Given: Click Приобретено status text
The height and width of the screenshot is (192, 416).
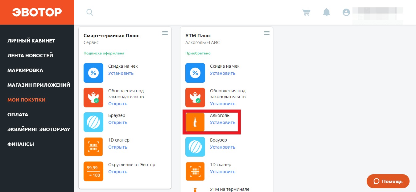Looking at the screenshot, I should point(198,53).
